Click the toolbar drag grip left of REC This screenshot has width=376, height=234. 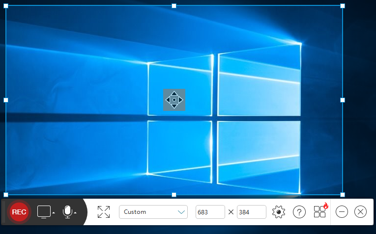[x=3, y=212]
